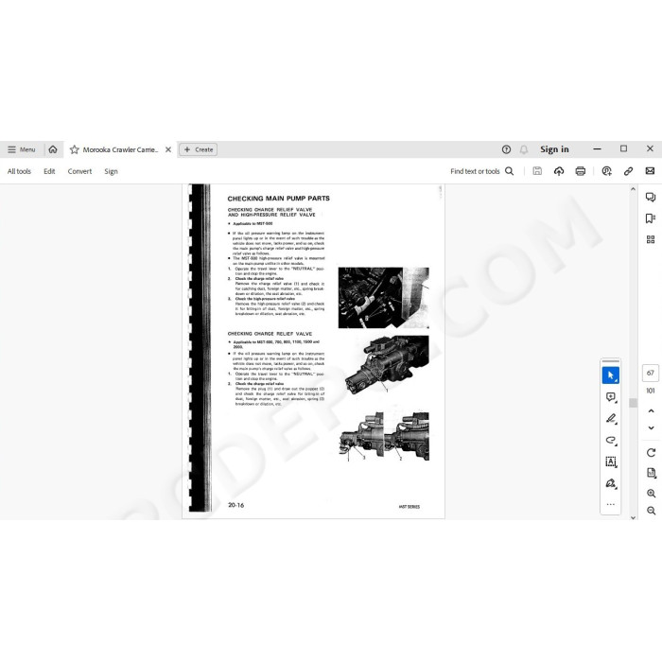
Task: Click the Save file floppy icon
Action: pyautogui.click(x=537, y=171)
